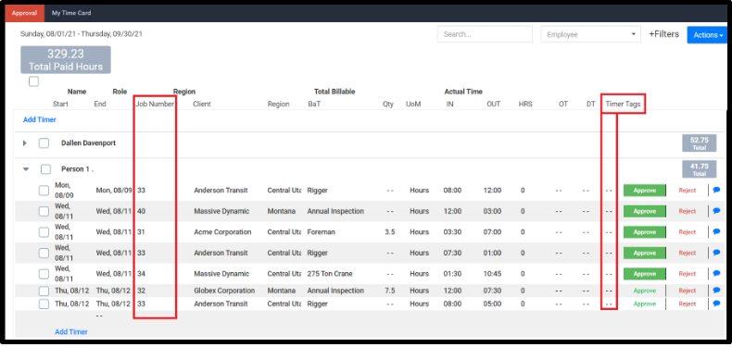Click the Globex Corporation client cell
732x347 pixels.
coord(224,291)
